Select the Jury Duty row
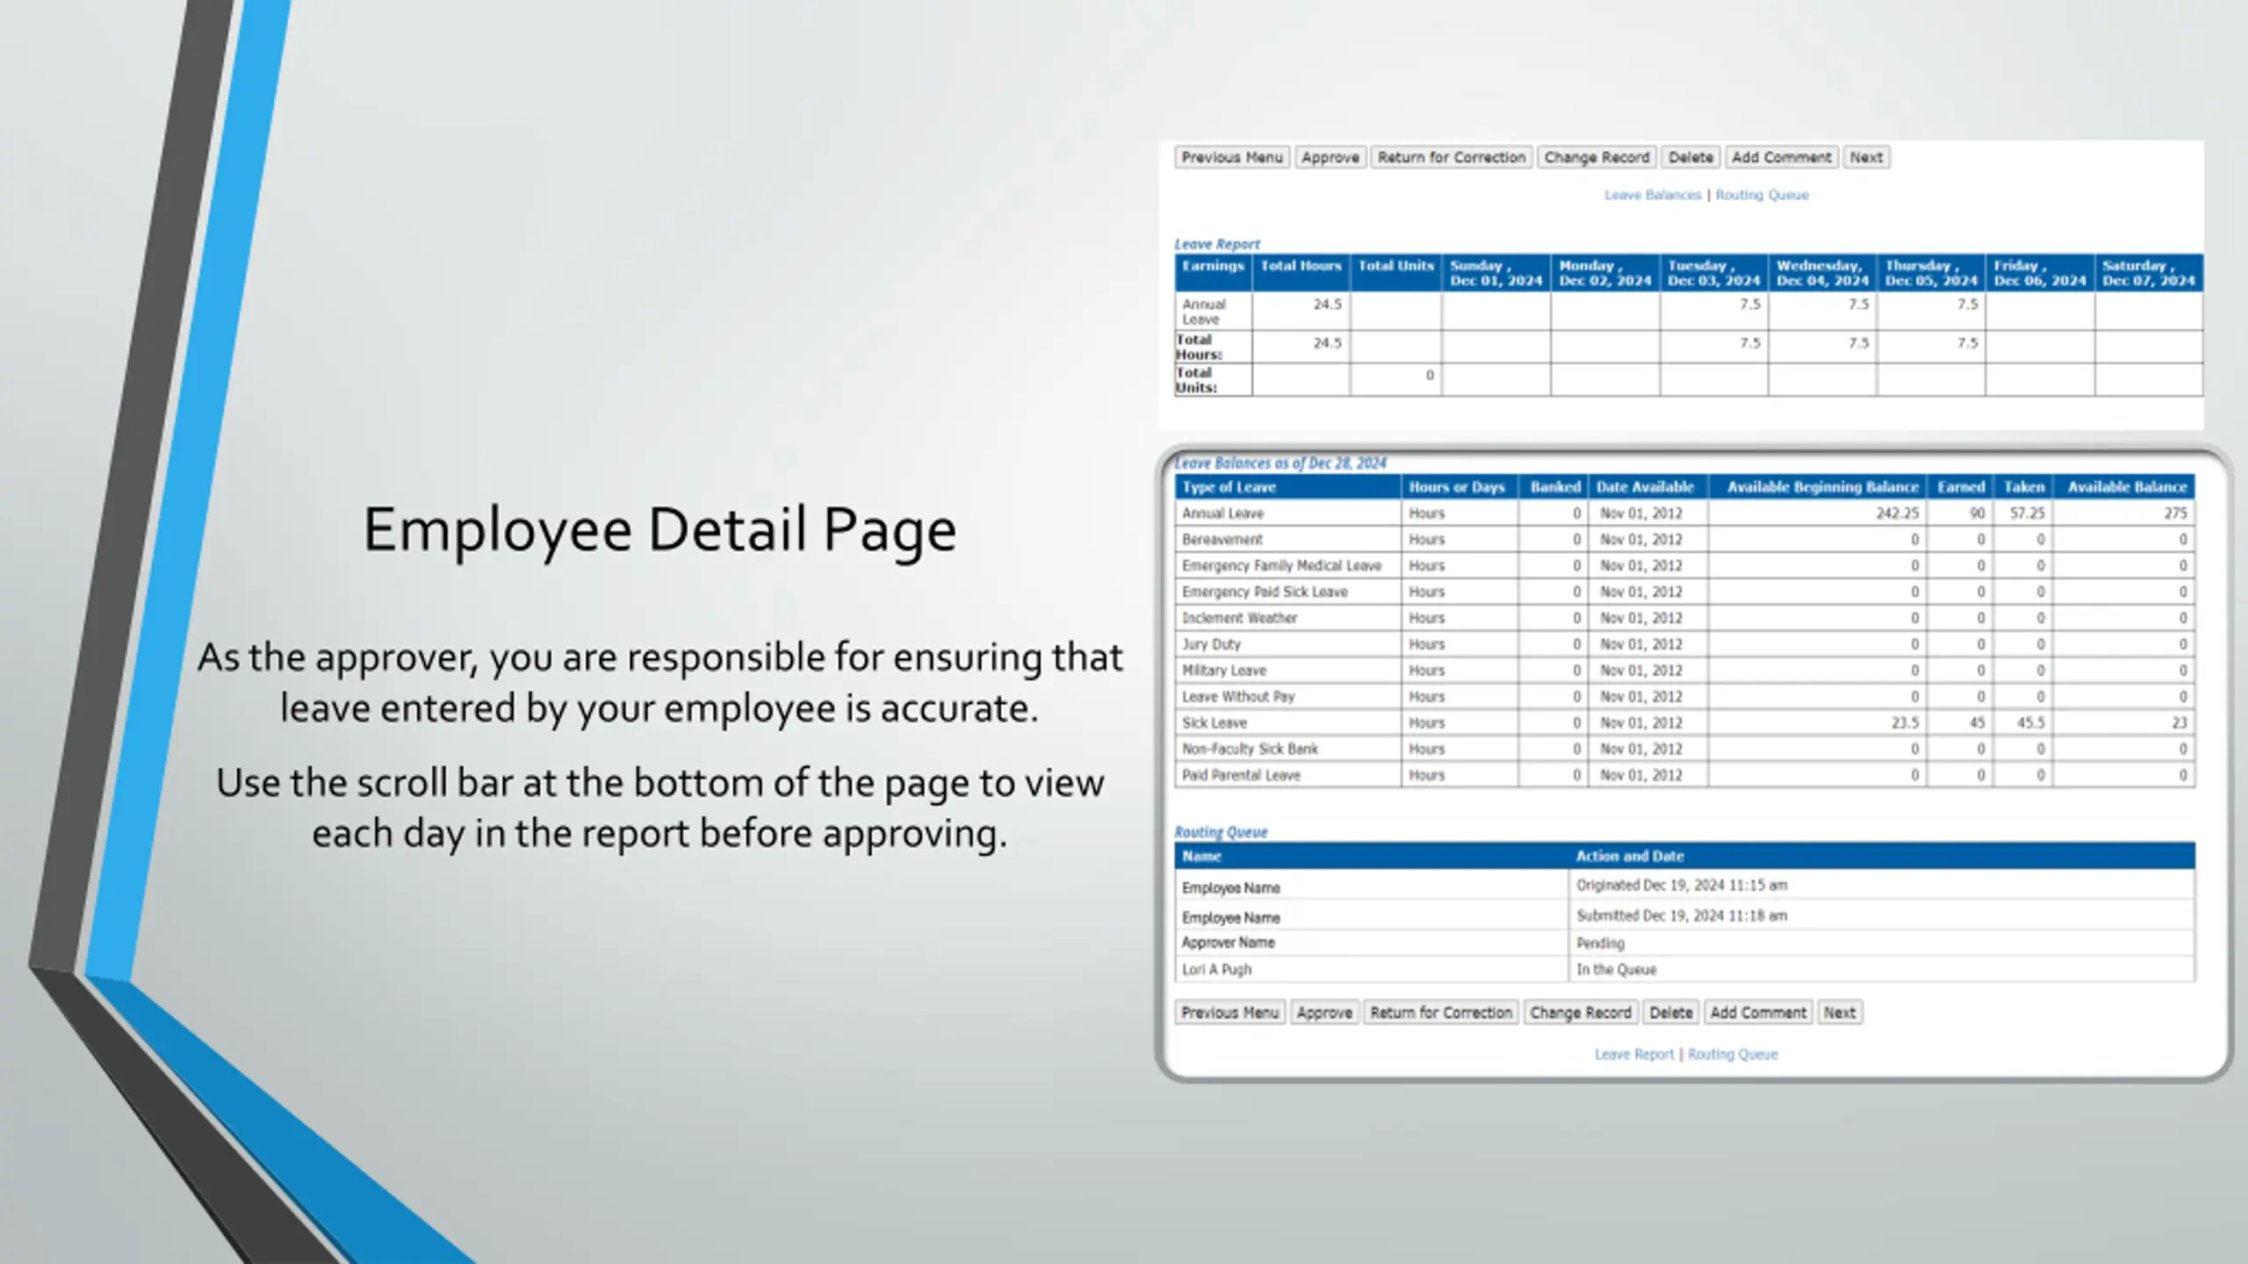 coord(1685,644)
